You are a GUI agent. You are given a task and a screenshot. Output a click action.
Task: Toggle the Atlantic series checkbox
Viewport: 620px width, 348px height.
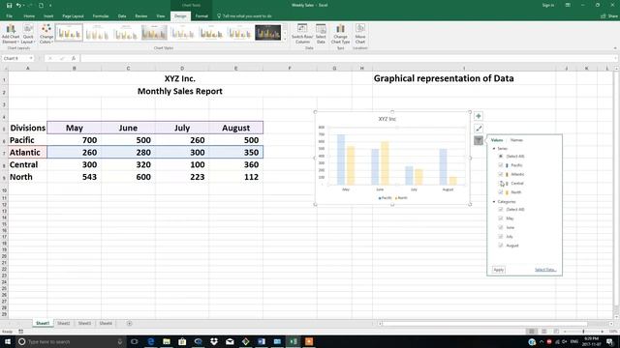coord(501,174)
